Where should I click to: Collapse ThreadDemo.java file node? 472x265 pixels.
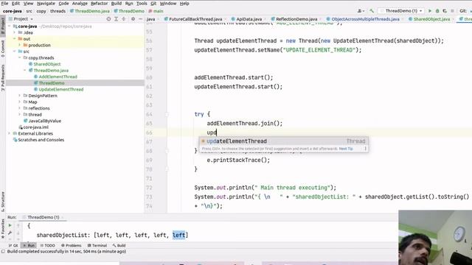pos(25,71)
